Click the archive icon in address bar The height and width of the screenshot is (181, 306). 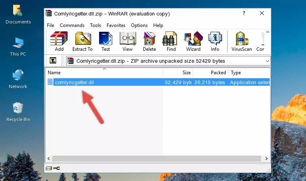70,61
